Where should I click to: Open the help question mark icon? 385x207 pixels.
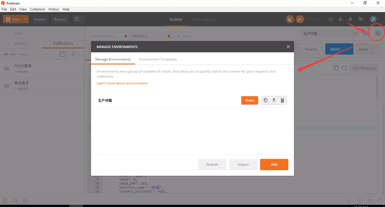pos(380,201)
